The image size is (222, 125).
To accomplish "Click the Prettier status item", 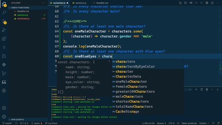I will [204, 123].
